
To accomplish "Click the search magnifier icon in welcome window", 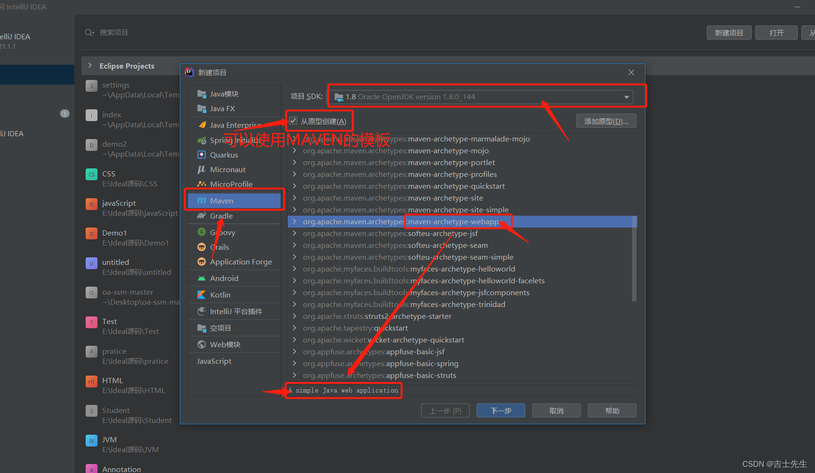I will [89, 33].
